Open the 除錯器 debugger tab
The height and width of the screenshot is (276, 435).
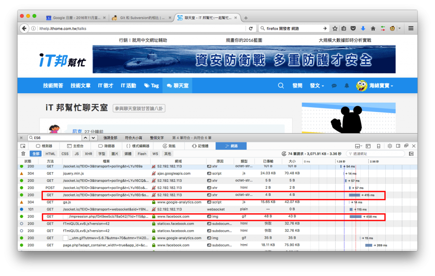107,146
